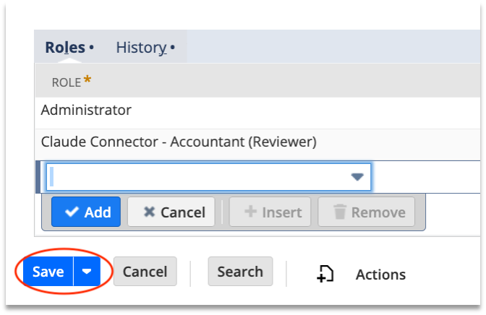This screenshot has width=486, height=315.
Task: Click the Remove button label
Action: [378, 212]
